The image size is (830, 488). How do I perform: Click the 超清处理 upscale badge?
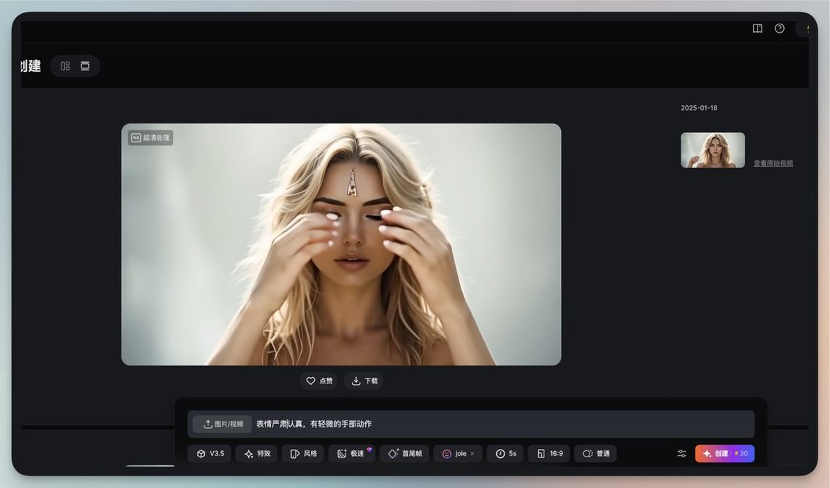tap(151, 137)
